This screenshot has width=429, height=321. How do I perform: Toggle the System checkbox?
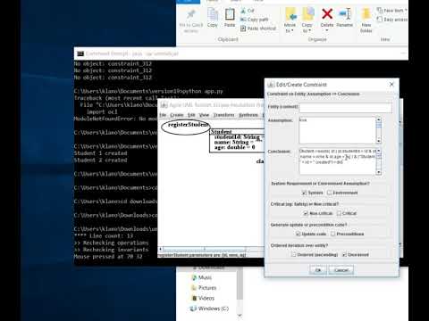(304, 193)
